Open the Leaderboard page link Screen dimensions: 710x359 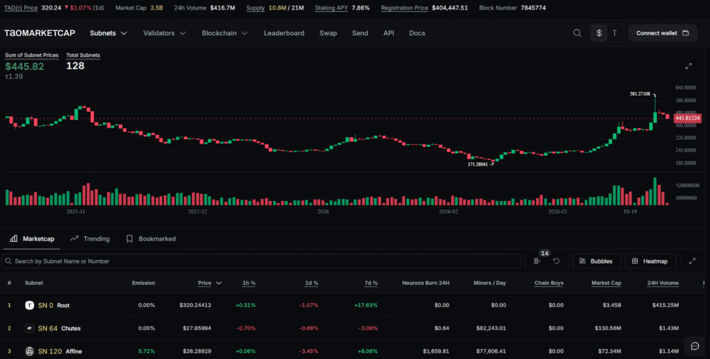pos(284,33)
